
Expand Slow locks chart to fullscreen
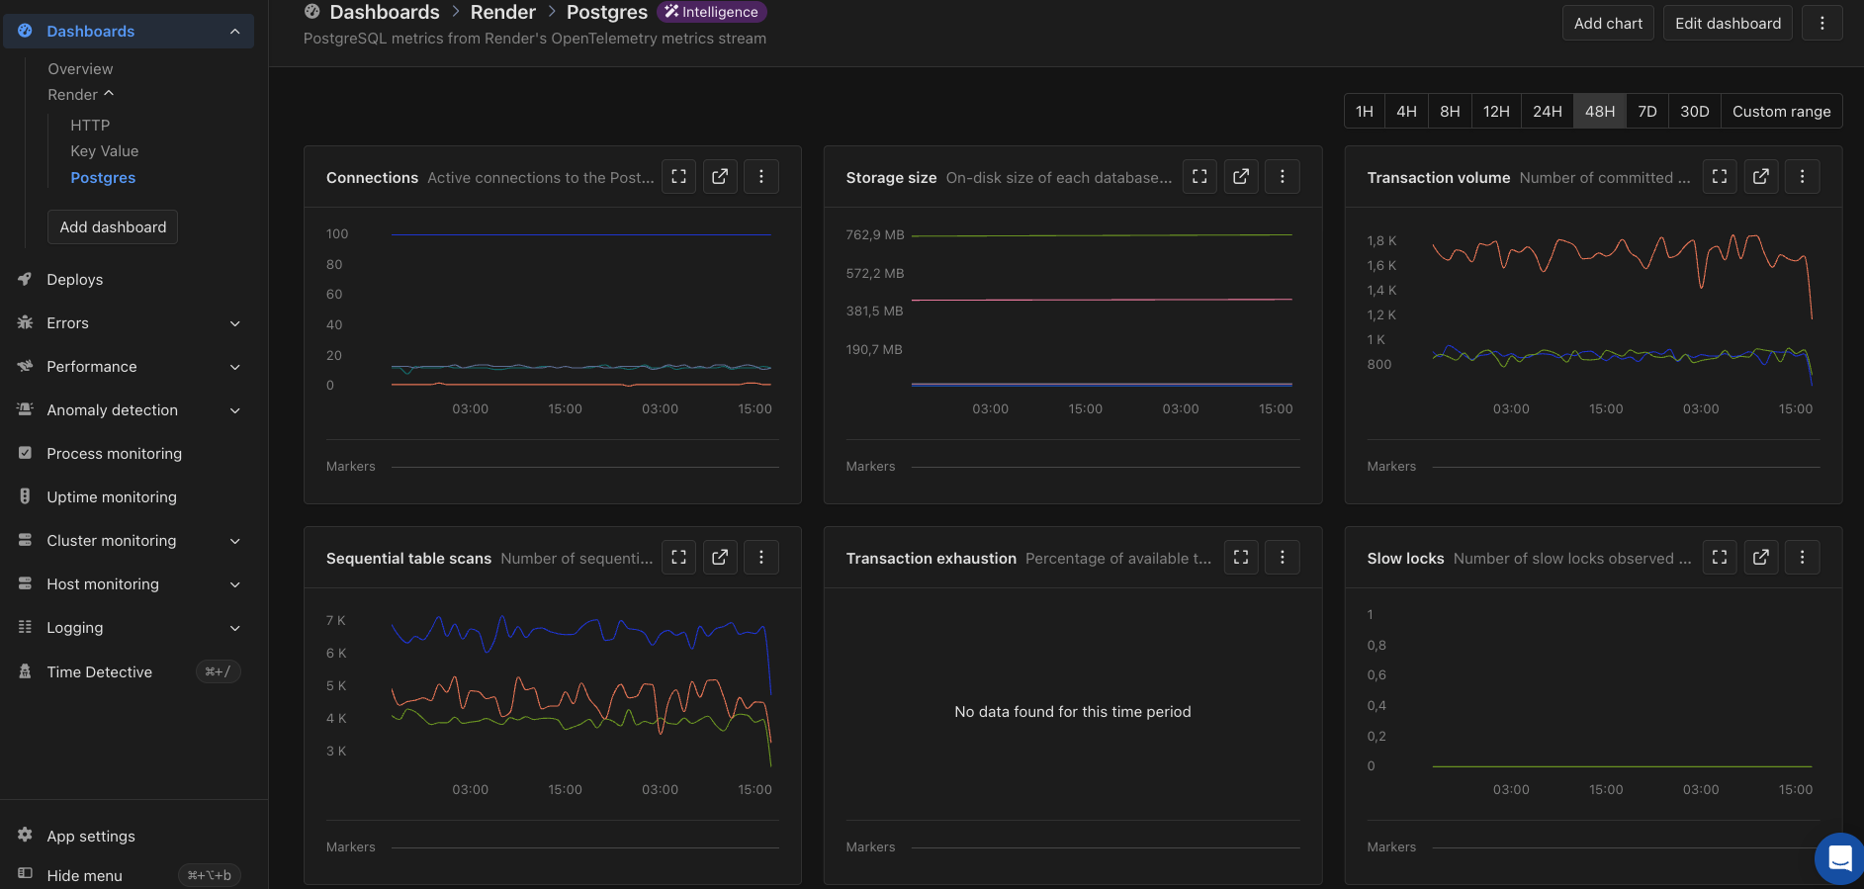[1720, 558]
